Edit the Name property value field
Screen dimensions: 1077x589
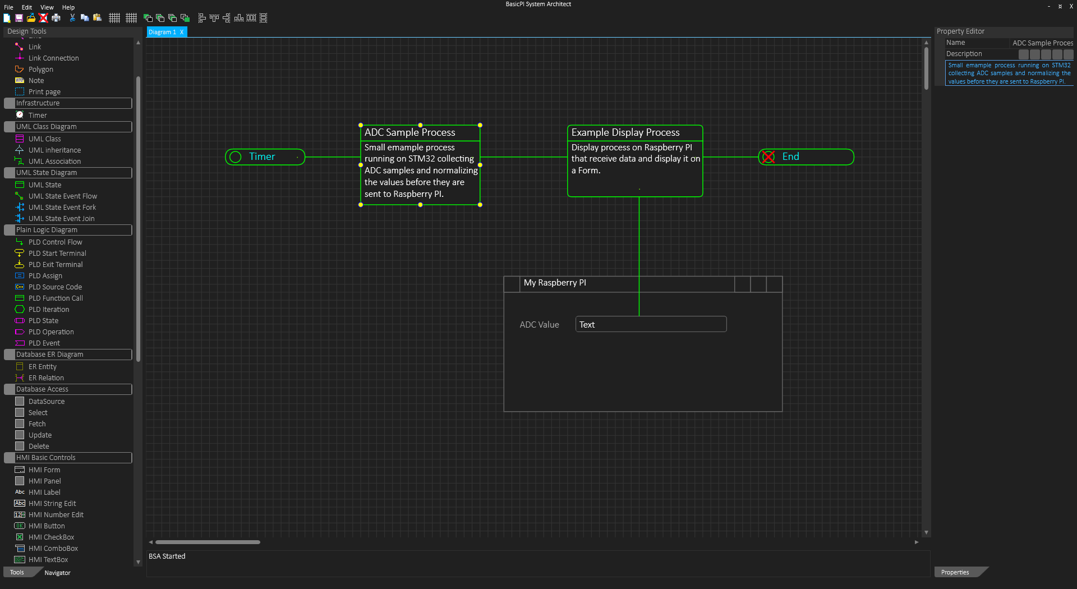click(1042, 43)
